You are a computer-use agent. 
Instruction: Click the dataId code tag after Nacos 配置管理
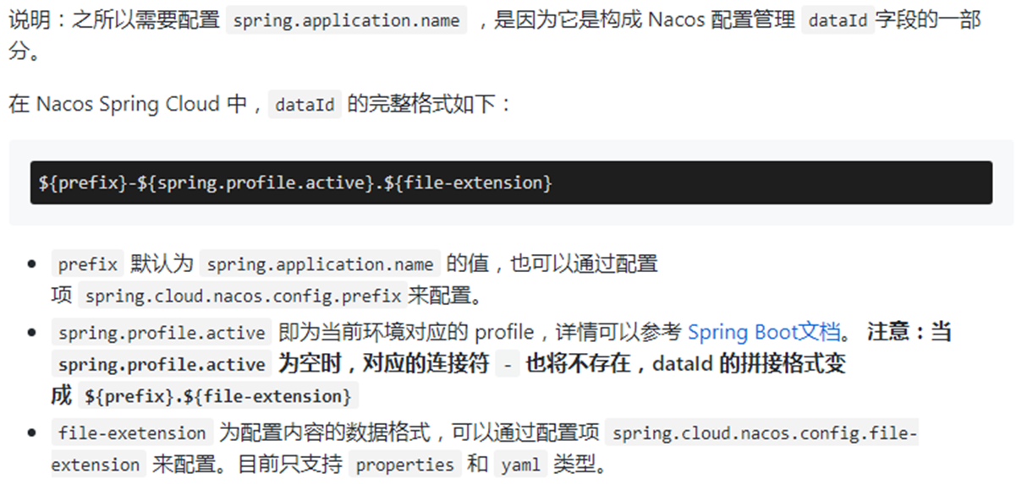click(838, 21)
